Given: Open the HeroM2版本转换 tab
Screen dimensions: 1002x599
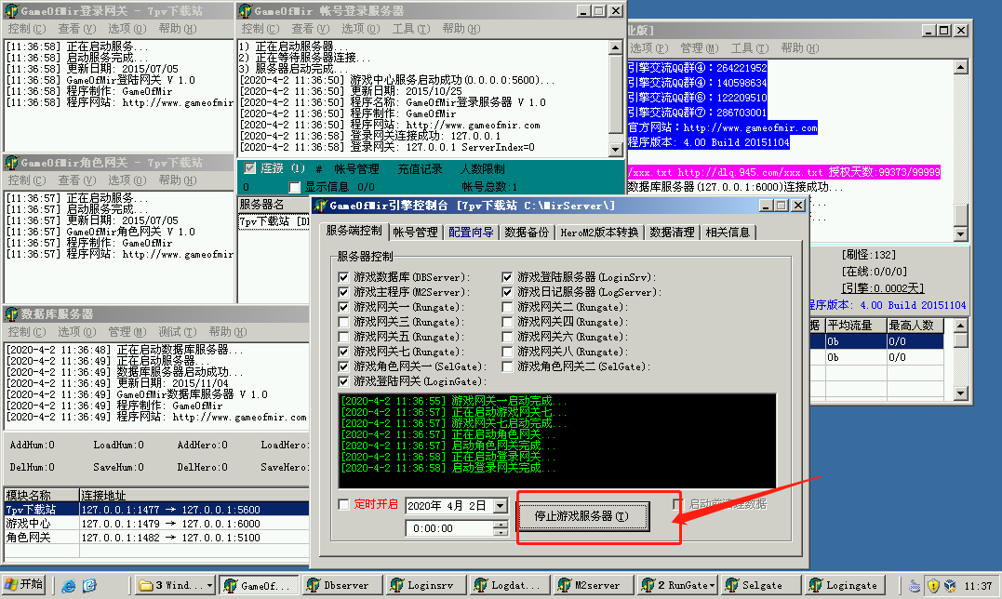Looking at the screenshot, I should [x=599, y=233].
